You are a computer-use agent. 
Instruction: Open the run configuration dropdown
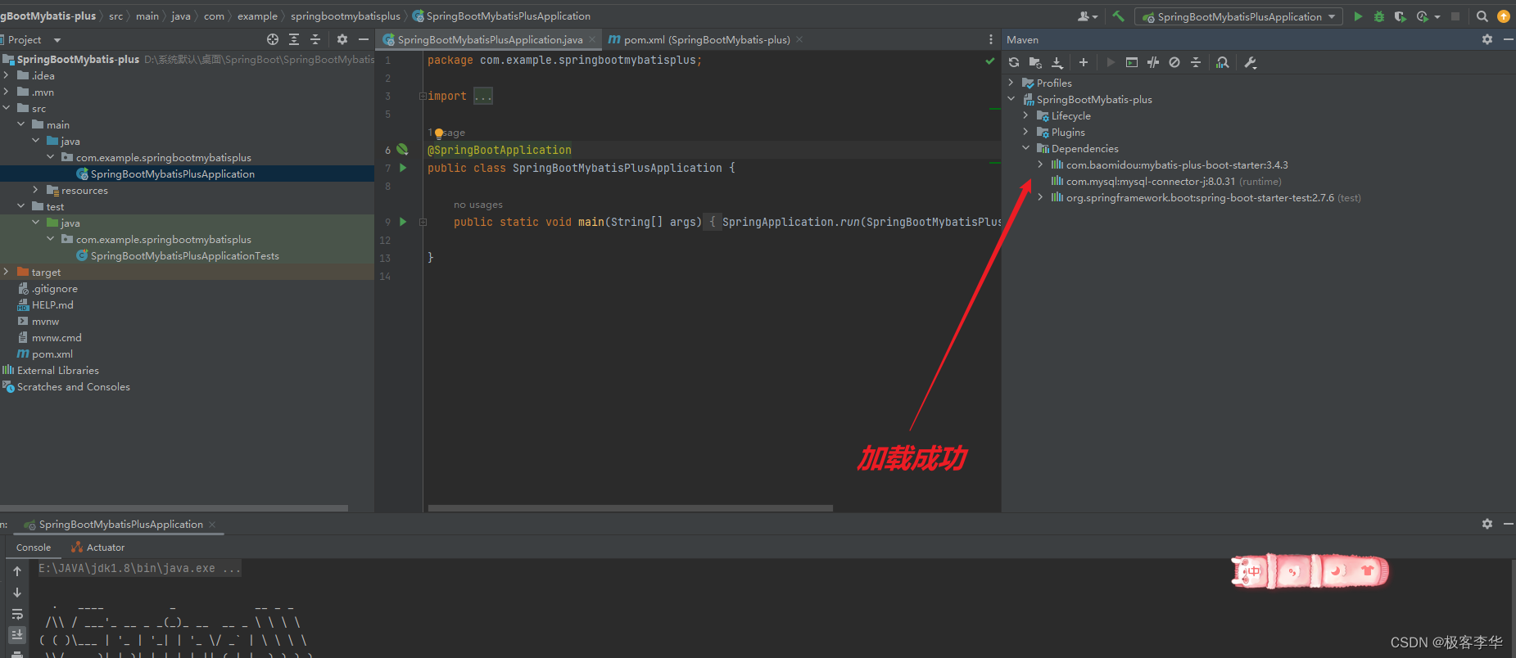1238,16
